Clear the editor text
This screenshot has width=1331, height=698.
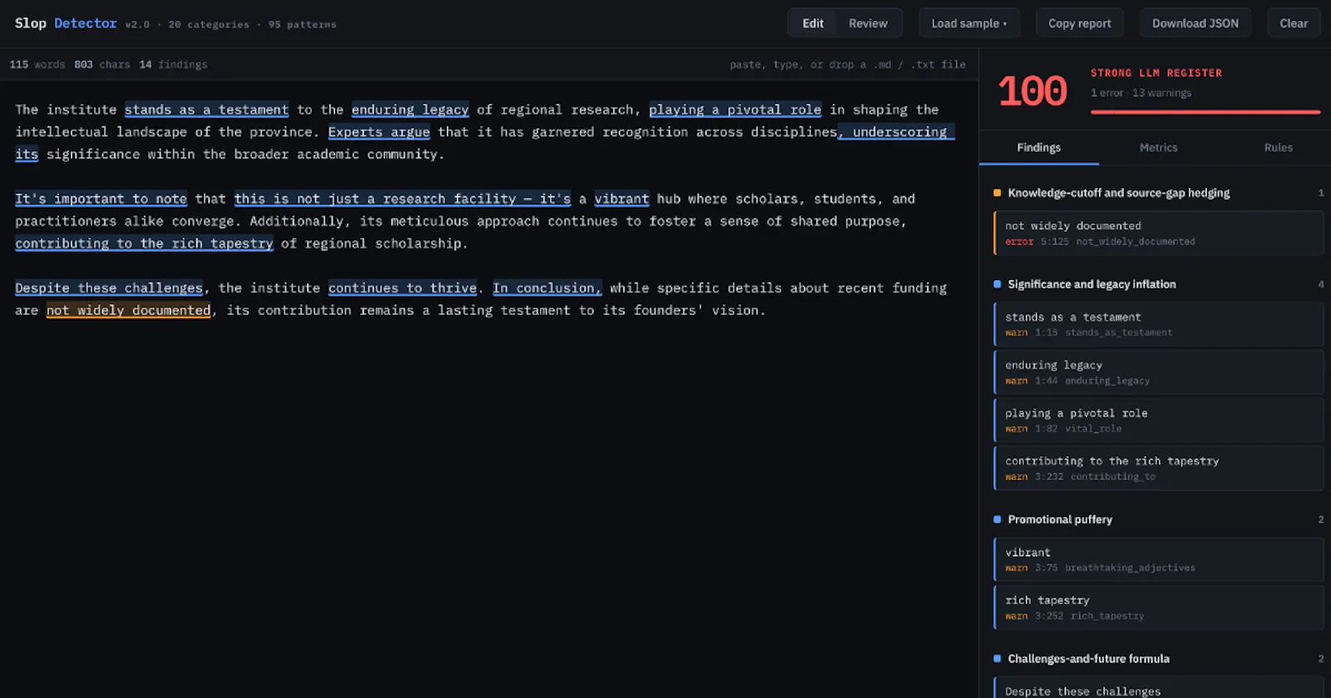(1294, 23)
